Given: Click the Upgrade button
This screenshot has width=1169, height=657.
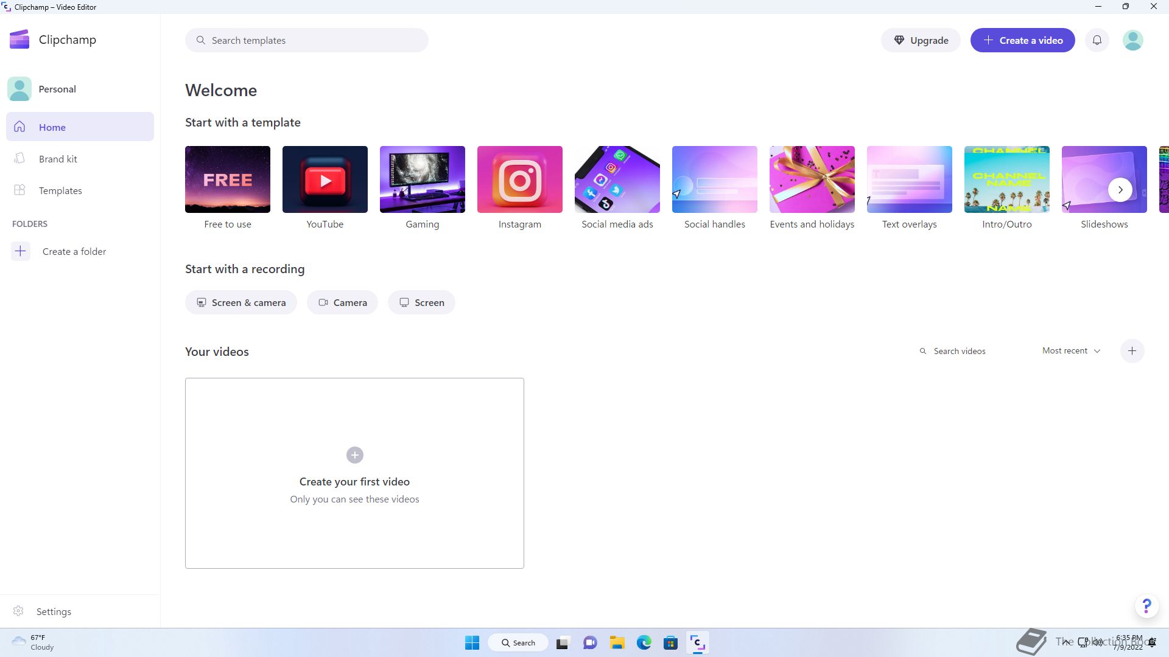Looking at the screenshot, I should coord(921,40).
